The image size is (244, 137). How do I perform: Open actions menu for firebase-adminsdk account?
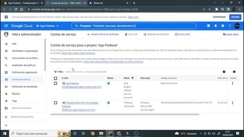[x=232, y=103]
